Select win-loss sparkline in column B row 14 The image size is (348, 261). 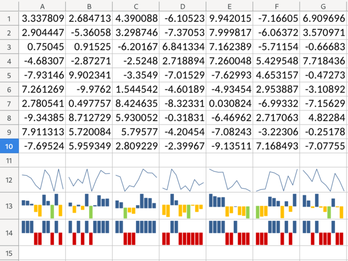(x=89, y=233)
